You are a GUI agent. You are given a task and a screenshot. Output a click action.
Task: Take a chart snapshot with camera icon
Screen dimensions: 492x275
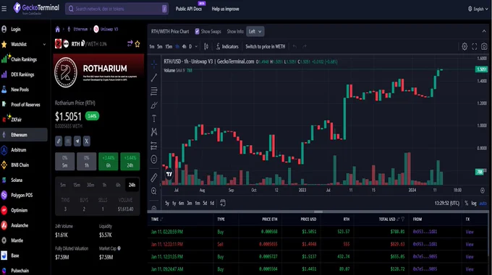coord(484,47)
